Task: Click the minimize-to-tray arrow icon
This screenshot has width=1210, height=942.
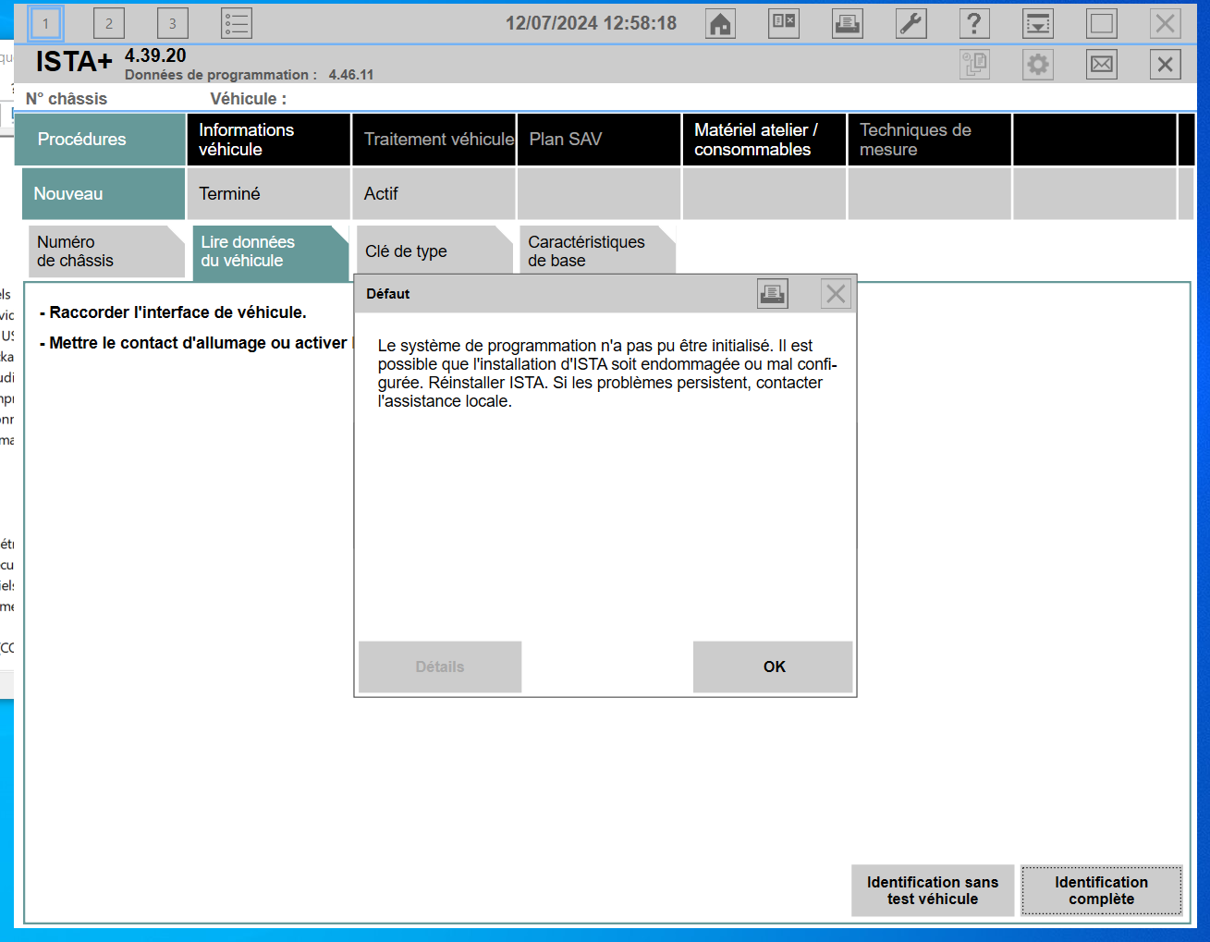Action: (x=1038, y=24)
